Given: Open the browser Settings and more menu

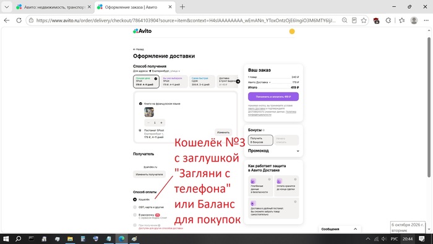Looking at the screenshot, I should [426, 20].
